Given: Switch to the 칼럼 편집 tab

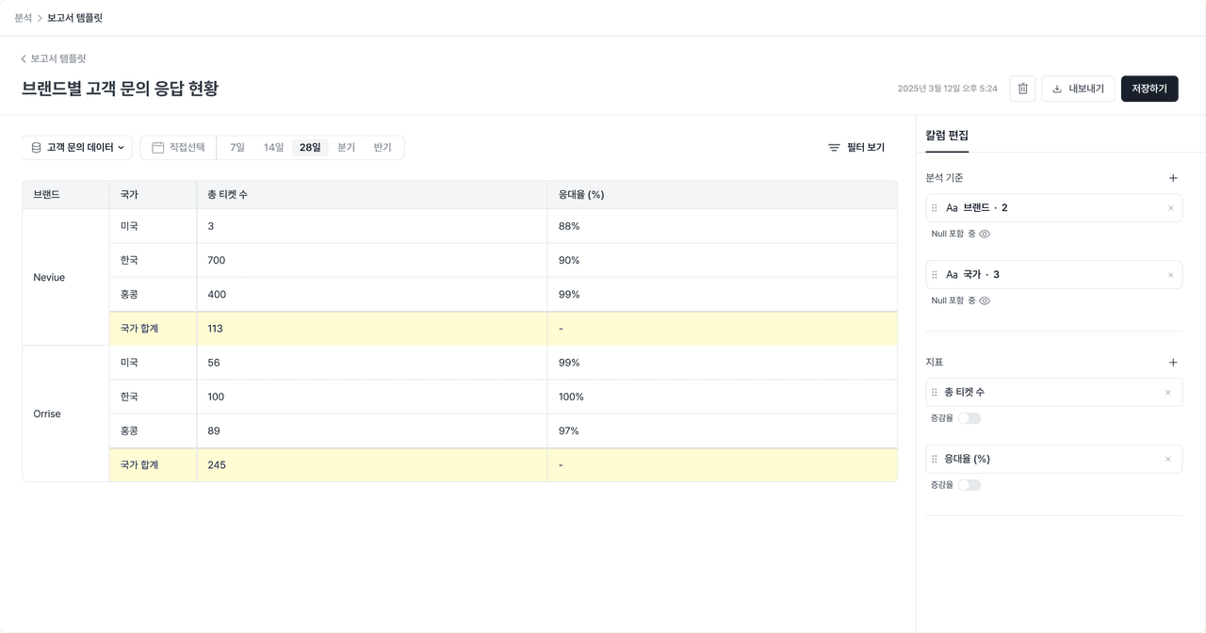Looking at the screenshot, I should pyautogui.click(x=947, y=136).
